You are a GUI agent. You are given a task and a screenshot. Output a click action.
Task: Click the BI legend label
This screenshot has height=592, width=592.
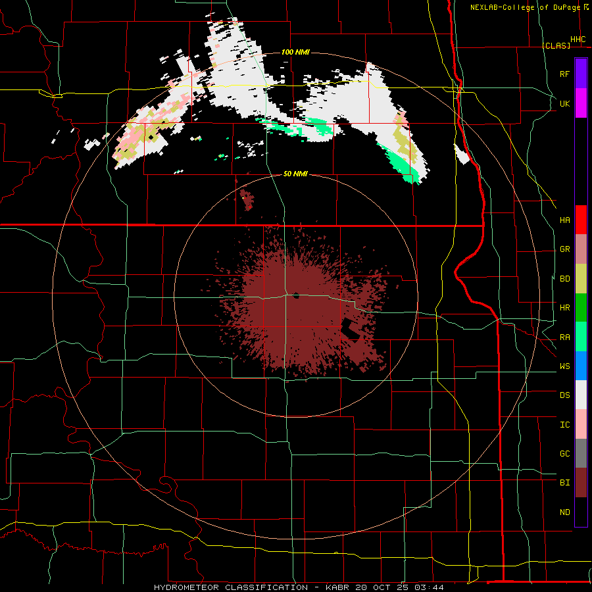pyautogui.click(x=564, y=483)
